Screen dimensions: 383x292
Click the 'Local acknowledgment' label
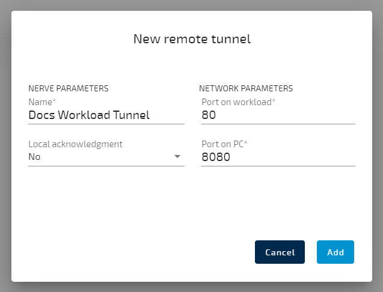[x=75, y=144]
